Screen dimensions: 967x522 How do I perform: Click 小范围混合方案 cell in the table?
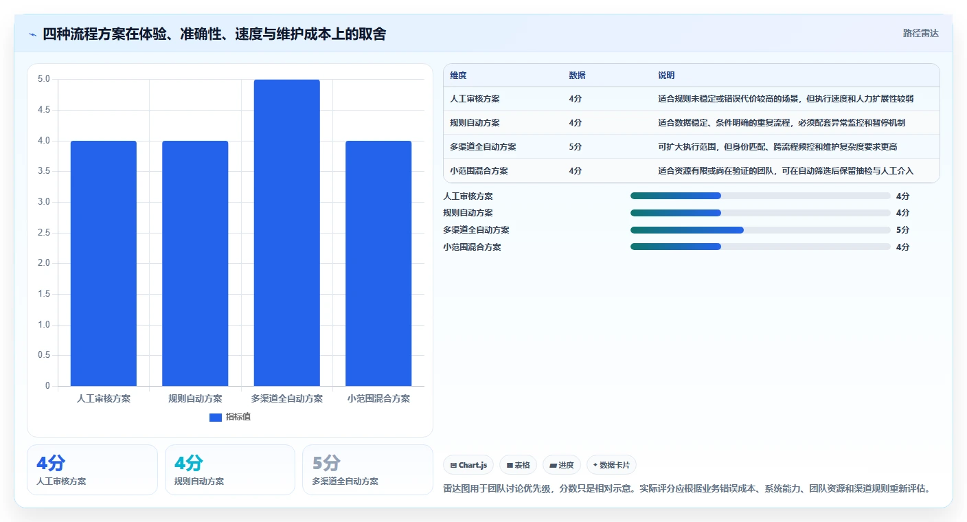click(479, 171)
